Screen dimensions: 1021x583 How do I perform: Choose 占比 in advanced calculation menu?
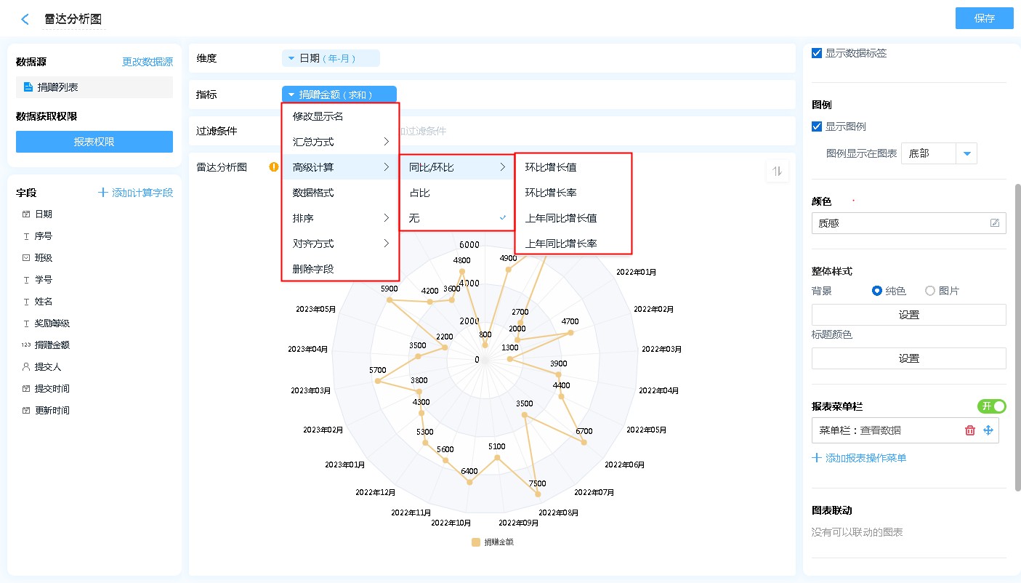coord(419,193)
